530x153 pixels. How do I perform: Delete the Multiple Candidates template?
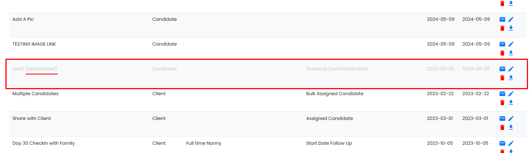coord(502,103)
